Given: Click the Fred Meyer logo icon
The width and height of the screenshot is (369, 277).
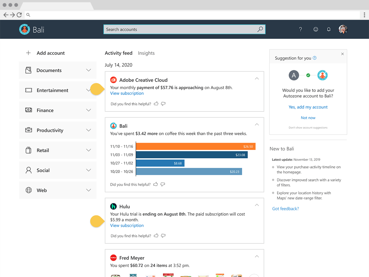Looking at the screenshot, I should coord(114,258).
